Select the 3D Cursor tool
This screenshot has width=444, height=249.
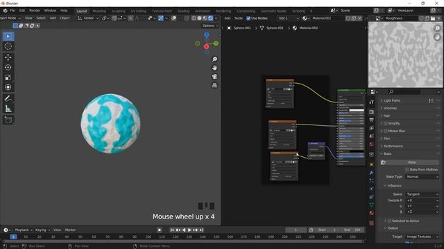click(8, 46)
